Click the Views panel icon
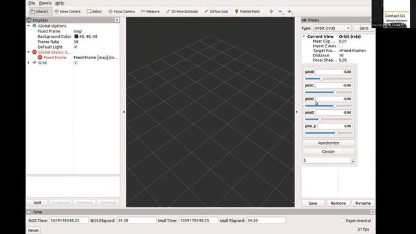 pos(304,20)
